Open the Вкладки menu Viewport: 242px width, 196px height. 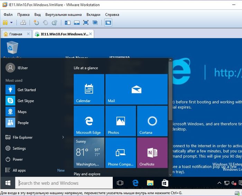pos(93,15)
